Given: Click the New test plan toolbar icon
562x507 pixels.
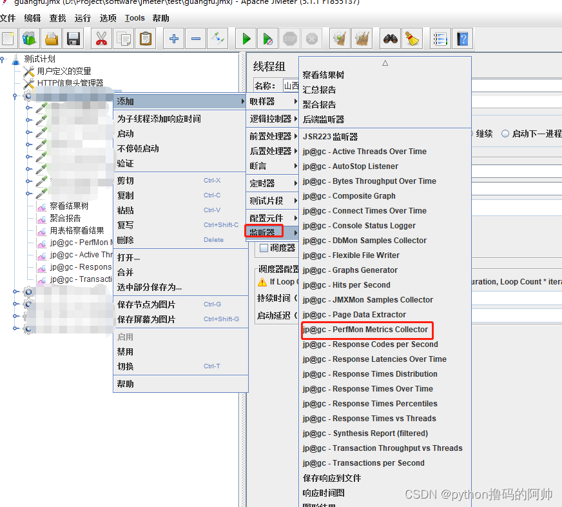Looking at the screenshot, I should (8, 39).
